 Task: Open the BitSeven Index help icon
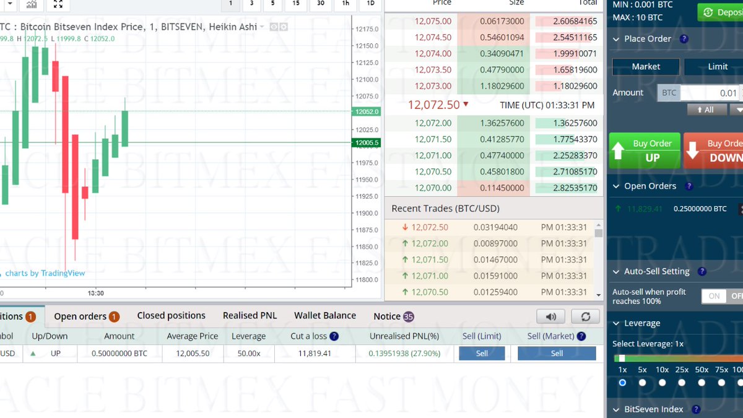point(695,409)
